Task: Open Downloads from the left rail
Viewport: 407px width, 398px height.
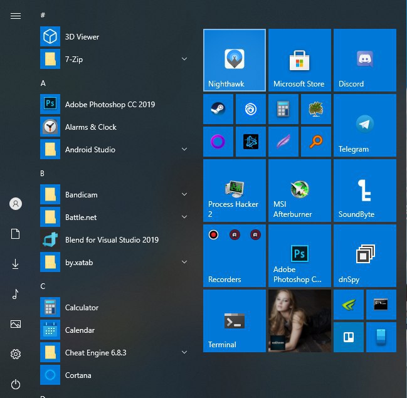Action: (x=16, y=264)
